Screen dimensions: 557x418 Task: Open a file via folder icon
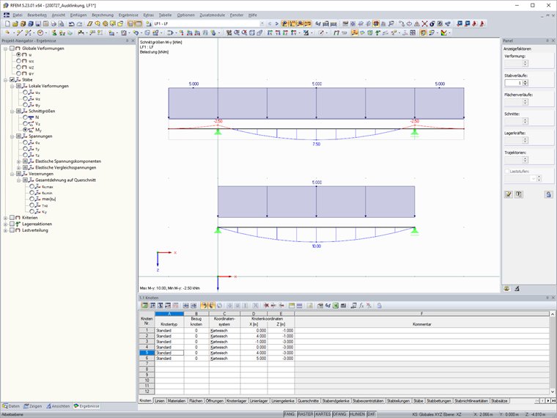tap(15, 23)
